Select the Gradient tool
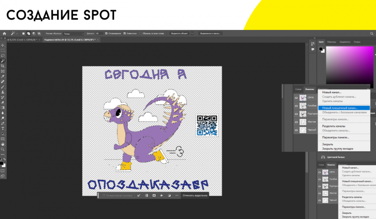Viewport: 376px width, 219px height. tap(3, 108)
